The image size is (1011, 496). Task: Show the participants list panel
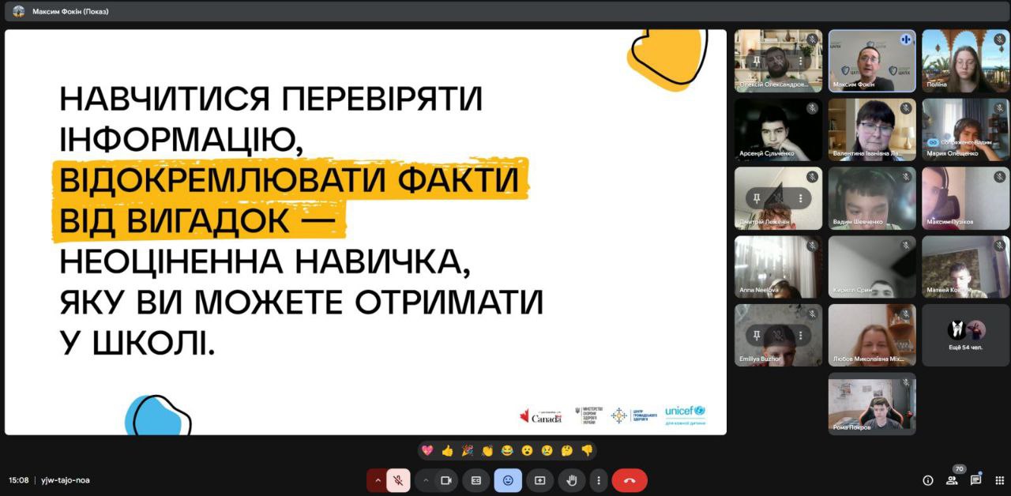[x=953, y=480]
